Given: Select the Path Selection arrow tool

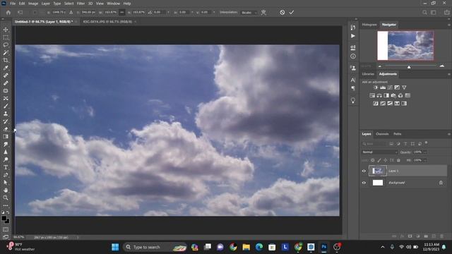Looking at the screenshot, I should point(6,183).
